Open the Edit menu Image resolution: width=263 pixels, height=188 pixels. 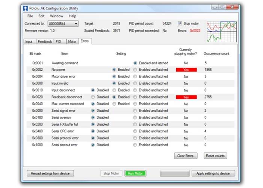click(41, 16)
